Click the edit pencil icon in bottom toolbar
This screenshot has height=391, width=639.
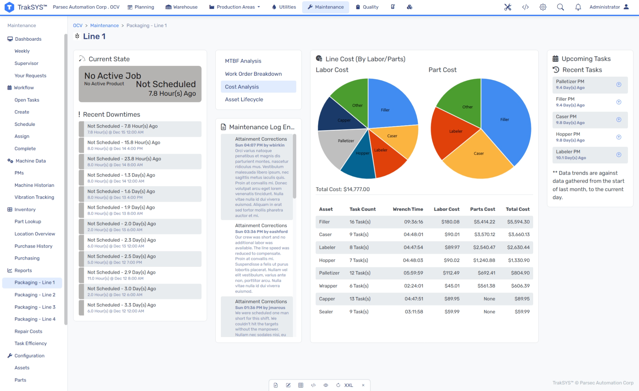click(x=288, y=385)
